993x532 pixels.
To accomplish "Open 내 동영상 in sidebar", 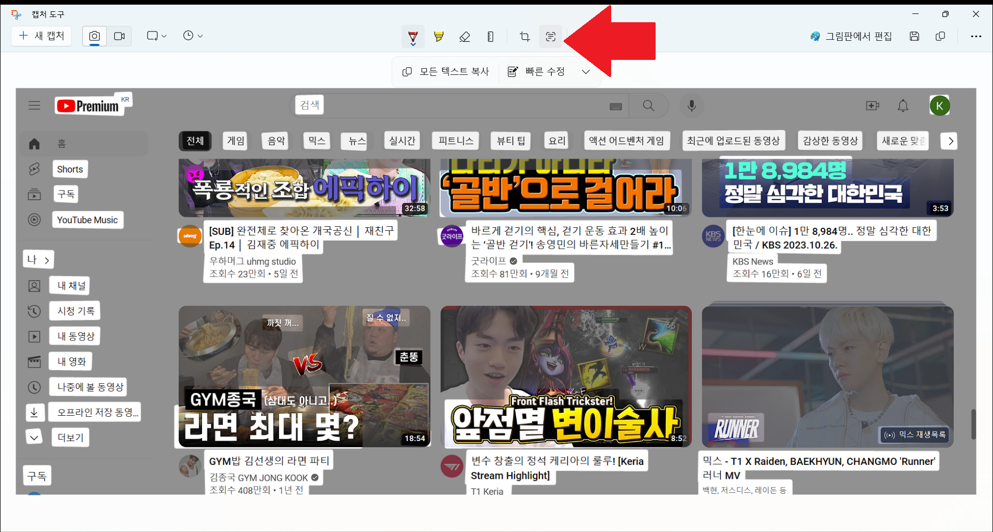I will point(75,336).
